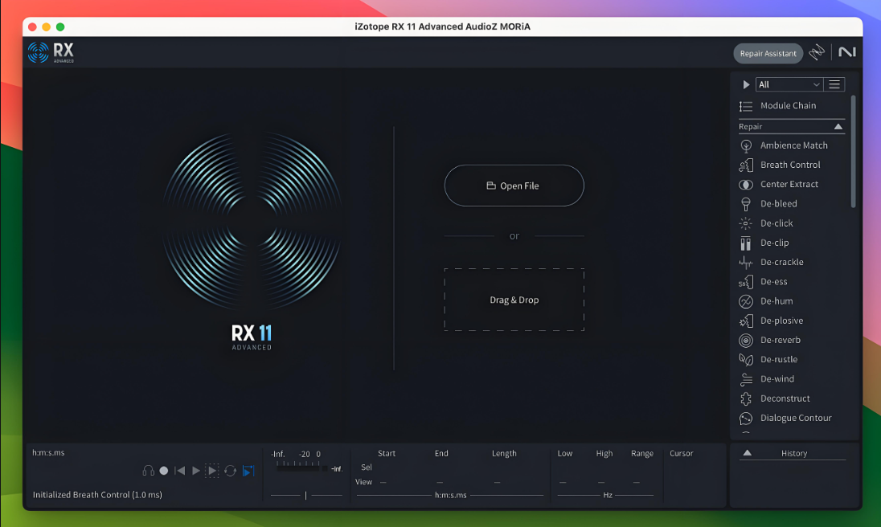Screen dimensions: 881x527
Task: Toggle the blue playhead follows playback button
Action: pos(248,471)
